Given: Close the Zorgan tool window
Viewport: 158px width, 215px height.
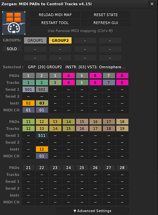Looking at the screenshot, I should [152, 4].
